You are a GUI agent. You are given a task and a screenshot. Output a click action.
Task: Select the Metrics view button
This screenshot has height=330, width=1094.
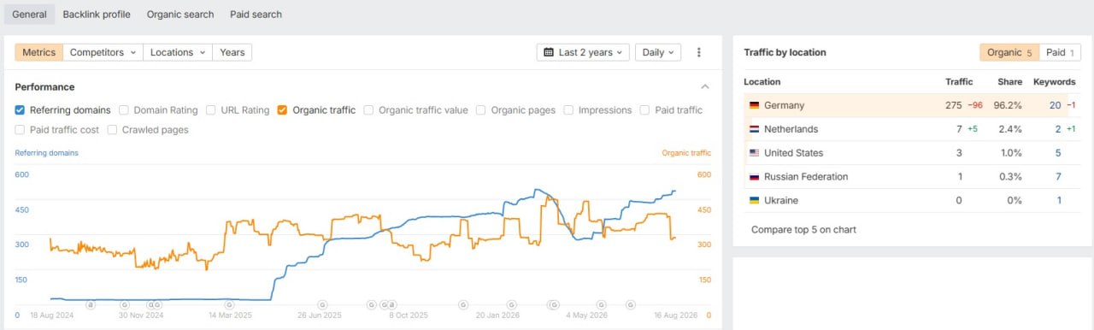click(x=38, y=52)
